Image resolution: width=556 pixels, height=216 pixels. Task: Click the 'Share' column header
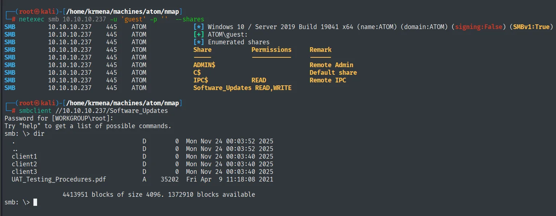[x=202, y=50]
